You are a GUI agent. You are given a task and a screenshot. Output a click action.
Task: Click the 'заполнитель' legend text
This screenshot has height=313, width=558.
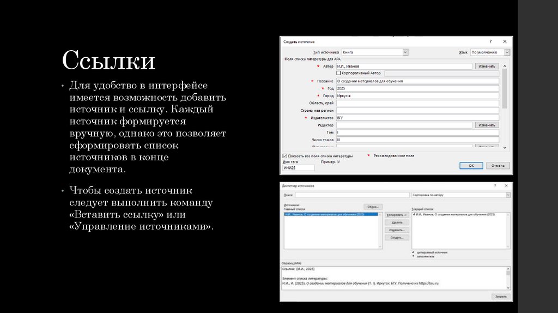425,256
